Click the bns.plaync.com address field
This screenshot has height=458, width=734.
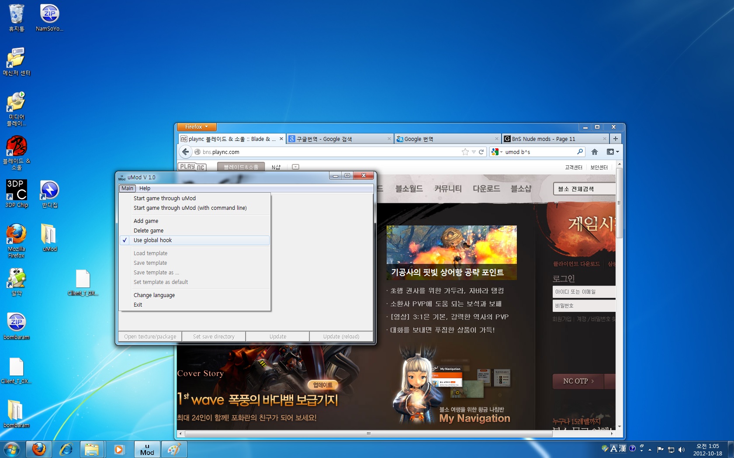coord(328,152)
